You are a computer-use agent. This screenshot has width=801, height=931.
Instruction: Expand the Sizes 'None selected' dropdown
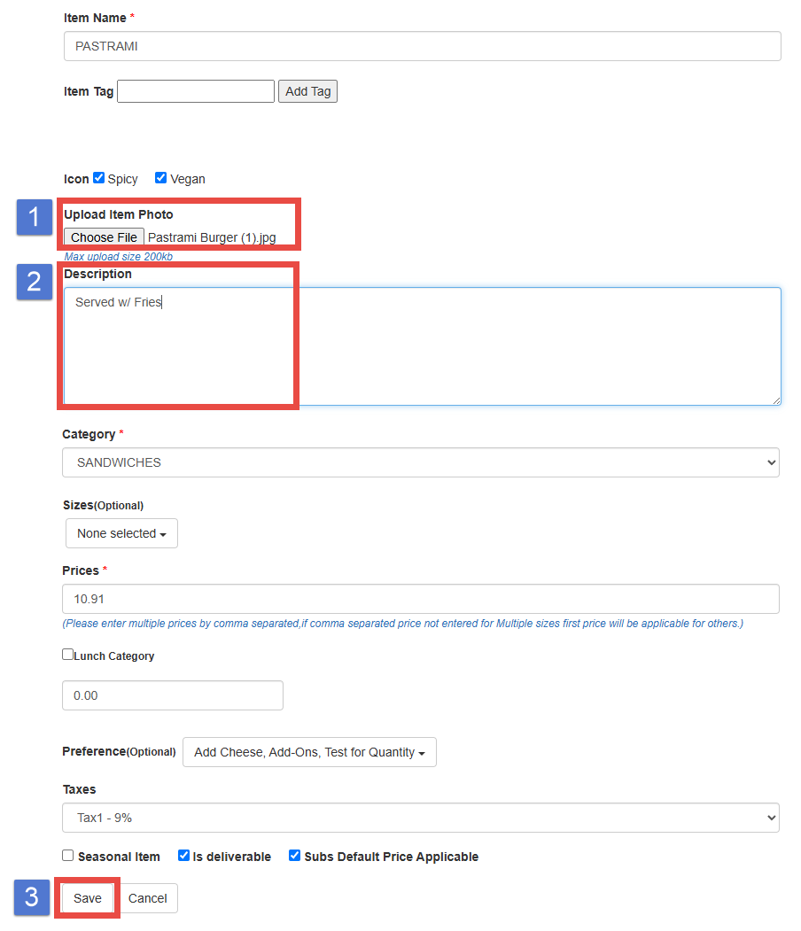click(x=121, y=533)
